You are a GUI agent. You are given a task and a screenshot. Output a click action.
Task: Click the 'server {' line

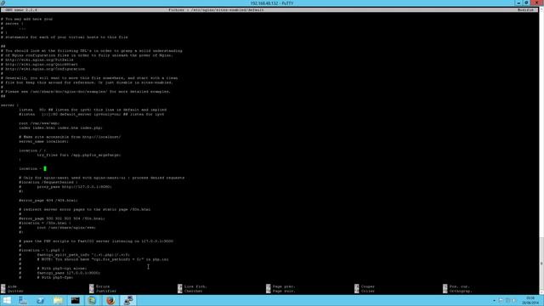point(9,105)
